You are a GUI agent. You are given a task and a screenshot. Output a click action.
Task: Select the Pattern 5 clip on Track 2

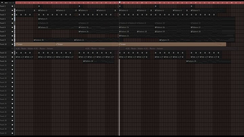(x=208, y=10)
